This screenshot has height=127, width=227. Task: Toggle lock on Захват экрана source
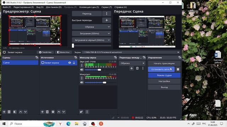click(74, 63)
